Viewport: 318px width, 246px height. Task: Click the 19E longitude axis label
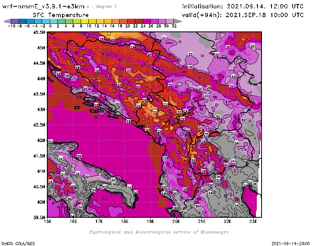pyautogui.click(x=151, y=221)
